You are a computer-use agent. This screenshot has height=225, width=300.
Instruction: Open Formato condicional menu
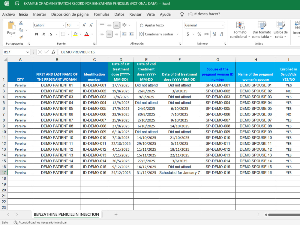[240, 30]
